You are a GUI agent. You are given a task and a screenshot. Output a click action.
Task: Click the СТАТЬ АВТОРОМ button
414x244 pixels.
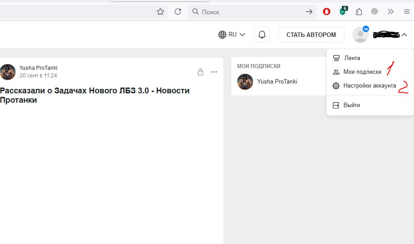point(311,35)
